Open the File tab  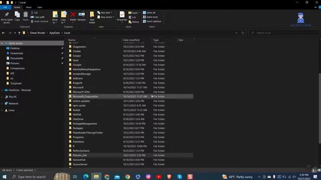[x=6, y=7]
